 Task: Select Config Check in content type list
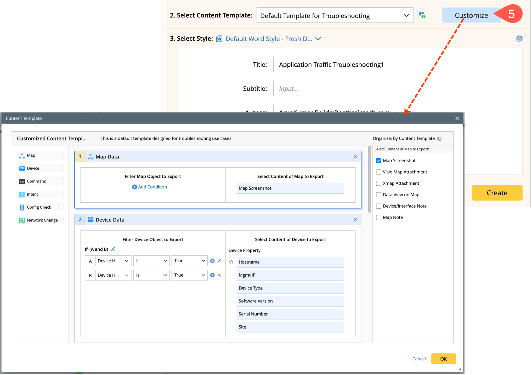tap(40, 207)
